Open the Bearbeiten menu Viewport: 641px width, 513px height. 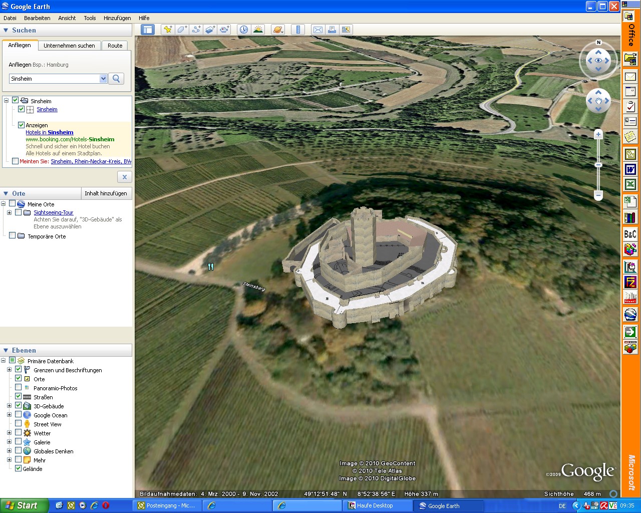pyautogui.click(x=37, y=18)
